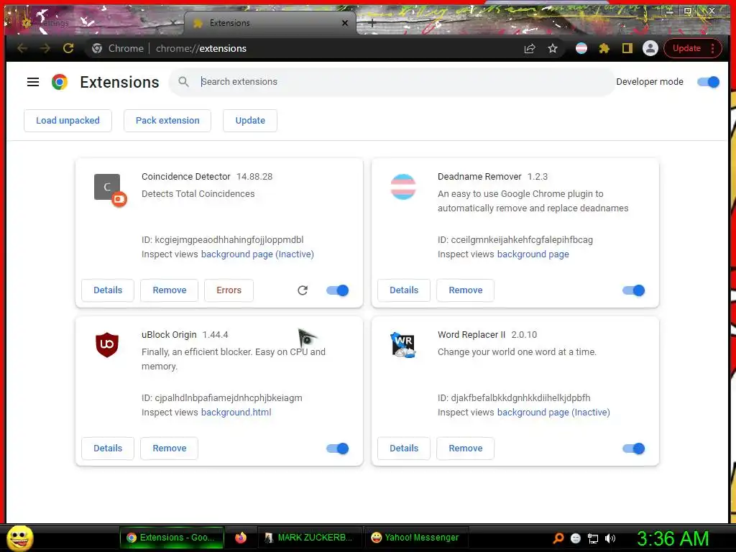Bookmark this page with the star icon
This screenshot has width=736, height=552.
click(553, 48)
